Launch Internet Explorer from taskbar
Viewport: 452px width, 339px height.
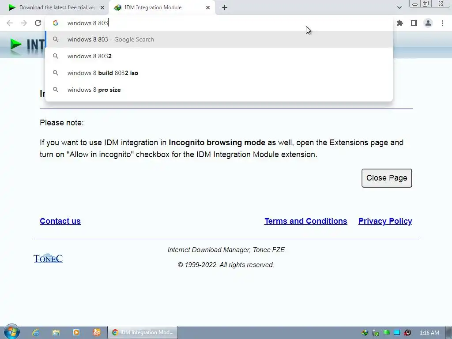coord(36,332)
